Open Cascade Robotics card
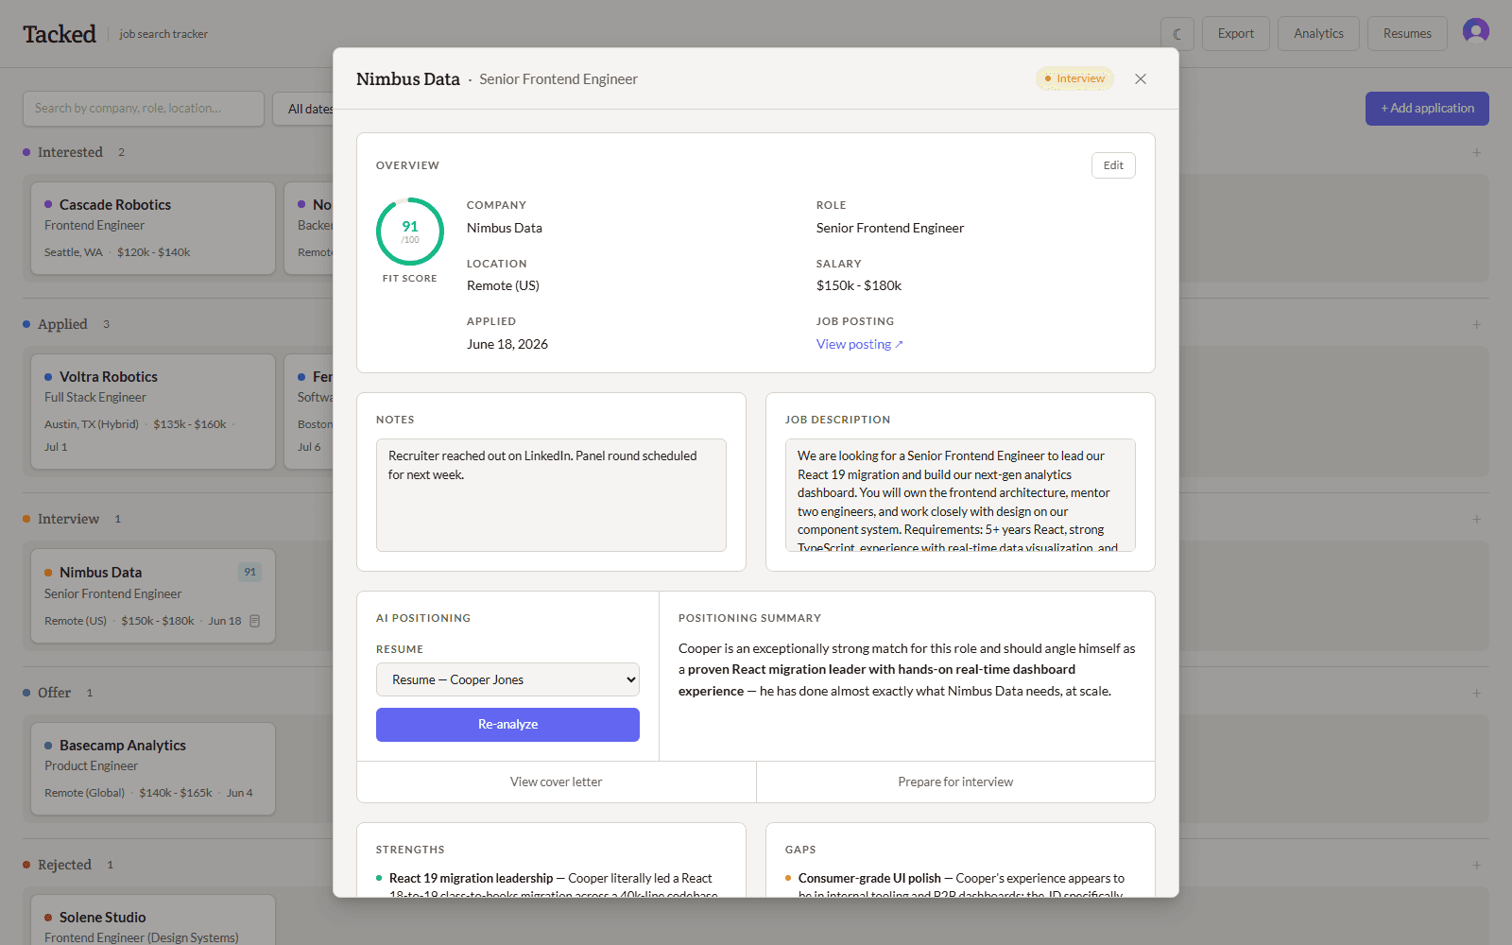1512x945 pixels. point(153,229)
